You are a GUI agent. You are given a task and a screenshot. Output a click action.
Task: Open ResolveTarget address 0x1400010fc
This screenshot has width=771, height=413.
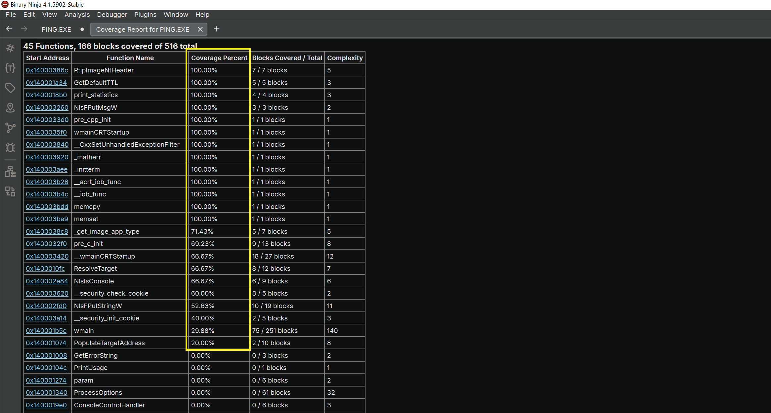(45, 268)
